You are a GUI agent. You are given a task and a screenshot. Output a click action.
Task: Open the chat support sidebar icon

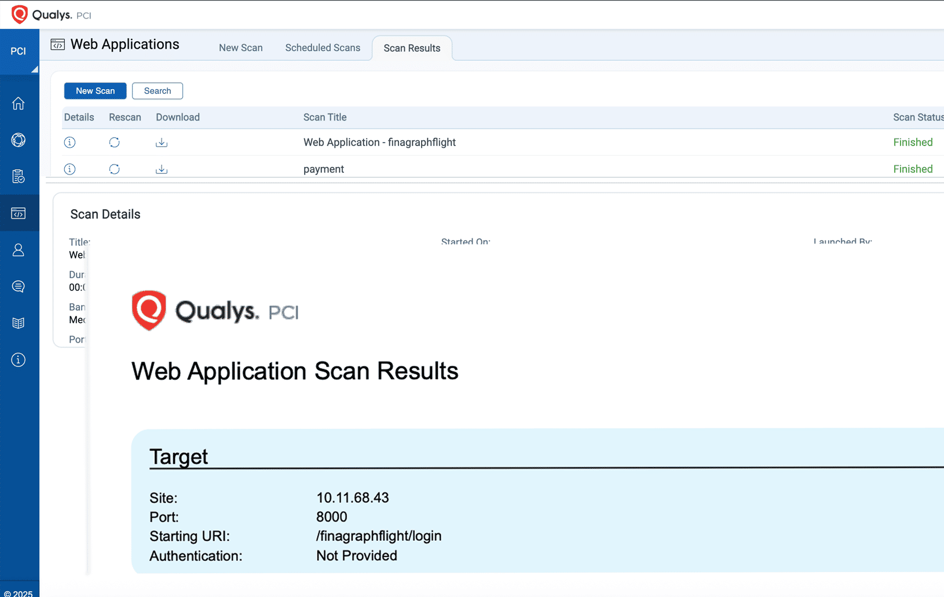(19, 286)
